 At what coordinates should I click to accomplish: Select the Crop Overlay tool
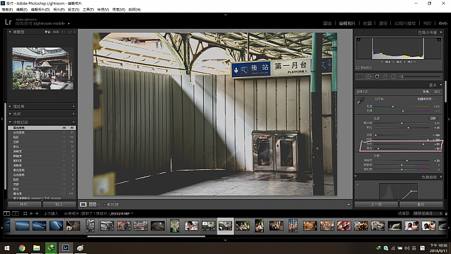point(360,77)
